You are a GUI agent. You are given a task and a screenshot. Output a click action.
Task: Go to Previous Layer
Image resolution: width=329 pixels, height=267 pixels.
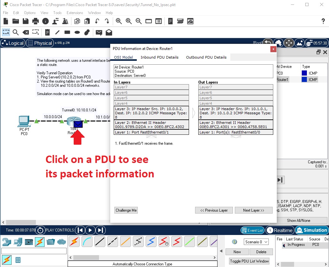[214, 210]
